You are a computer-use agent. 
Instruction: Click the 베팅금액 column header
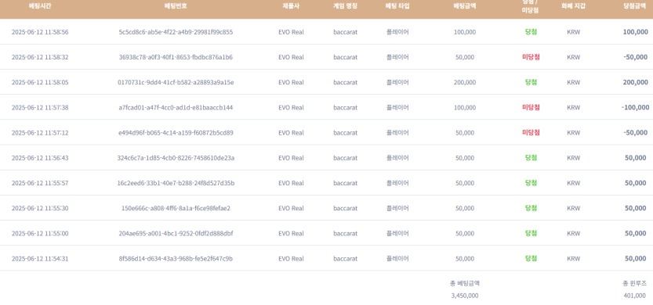(x=465, y=6)
